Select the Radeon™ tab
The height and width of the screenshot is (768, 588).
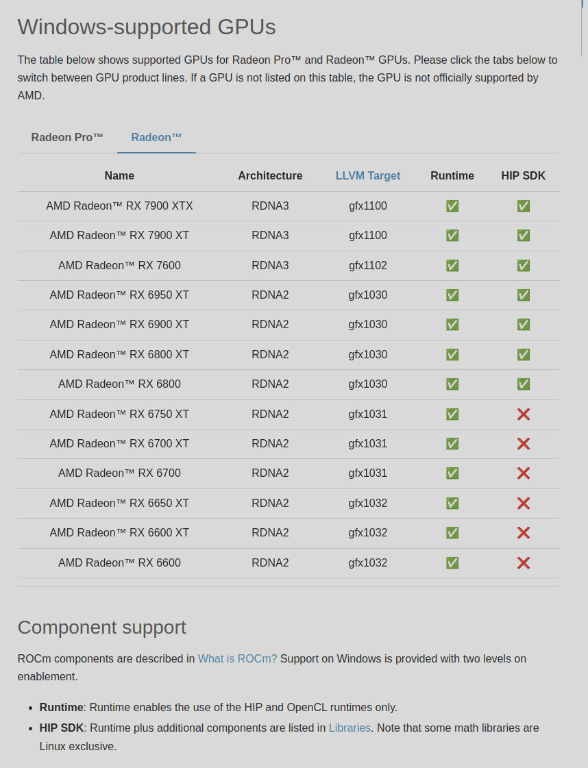coord(156,137)
